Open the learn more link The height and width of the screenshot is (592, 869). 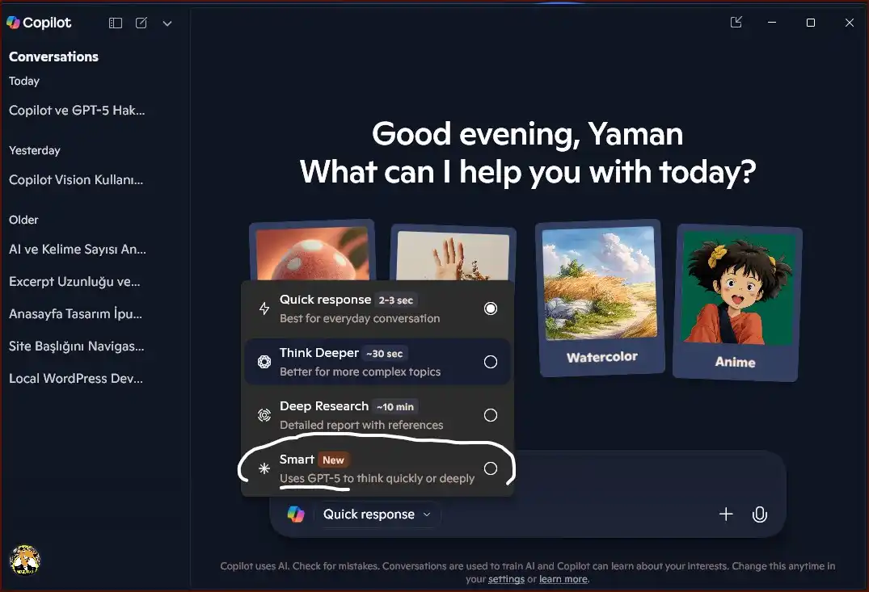pyautogui.click(x=563, y=579)
